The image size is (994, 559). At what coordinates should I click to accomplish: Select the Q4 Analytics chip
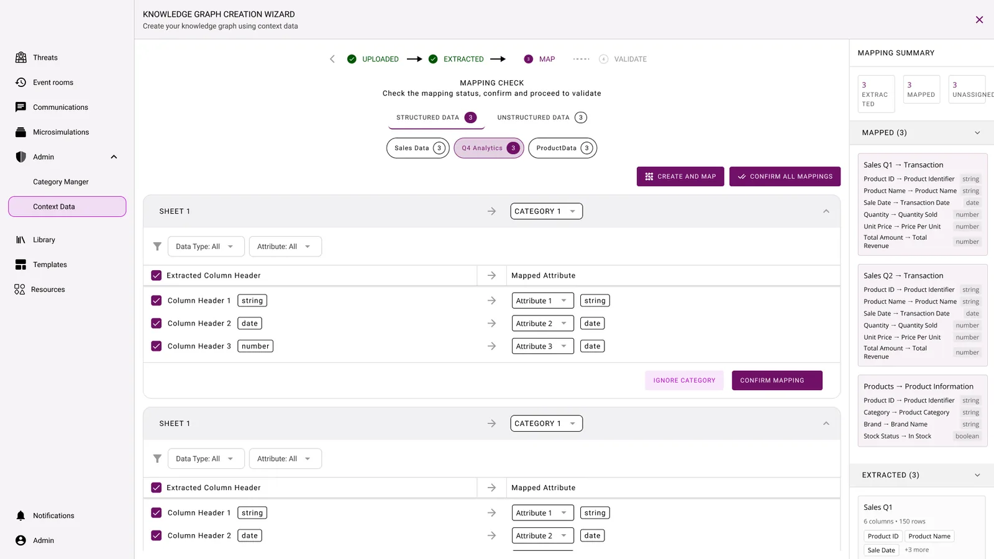tap(489, 148)
